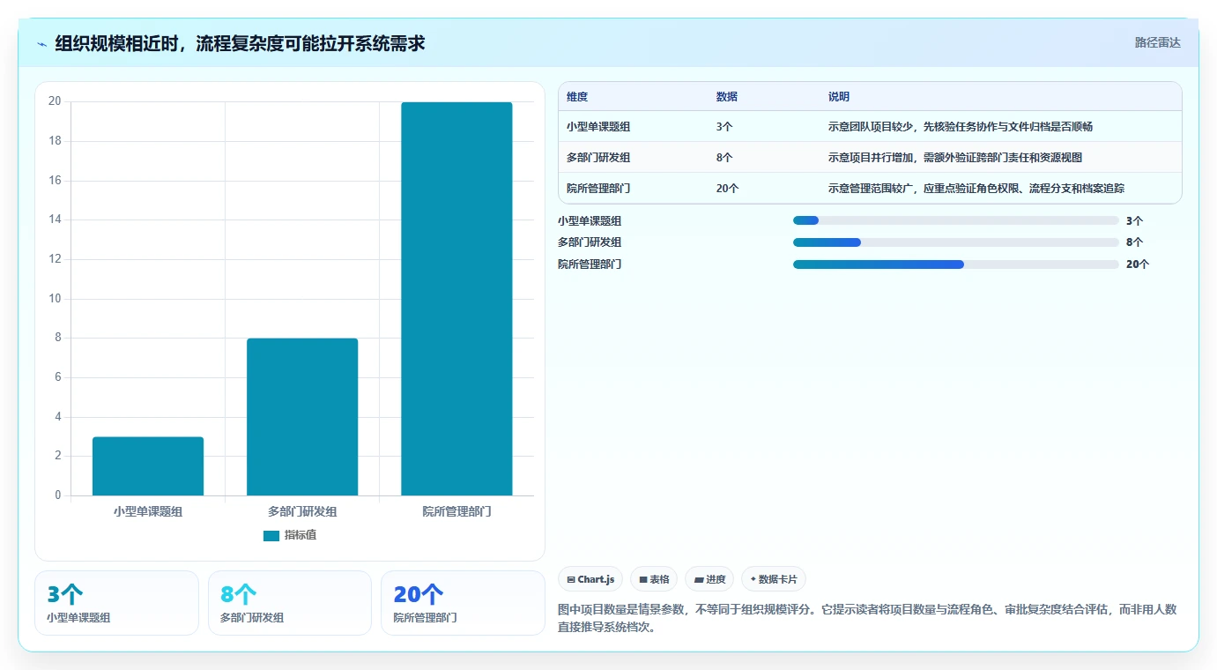
Task: Click the description starting 示意项目并行增加
Action: [x=955, y=158]
